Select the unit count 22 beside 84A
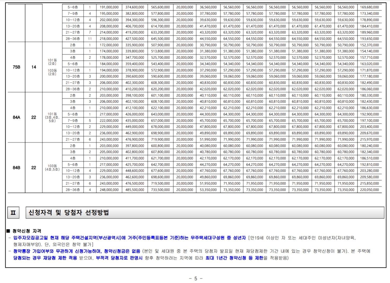 point(34,117)
